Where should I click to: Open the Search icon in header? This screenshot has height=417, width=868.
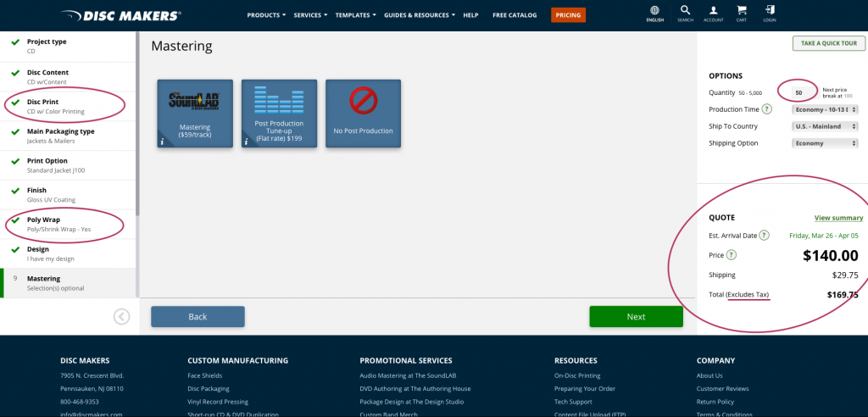click(x=684, y=12)
